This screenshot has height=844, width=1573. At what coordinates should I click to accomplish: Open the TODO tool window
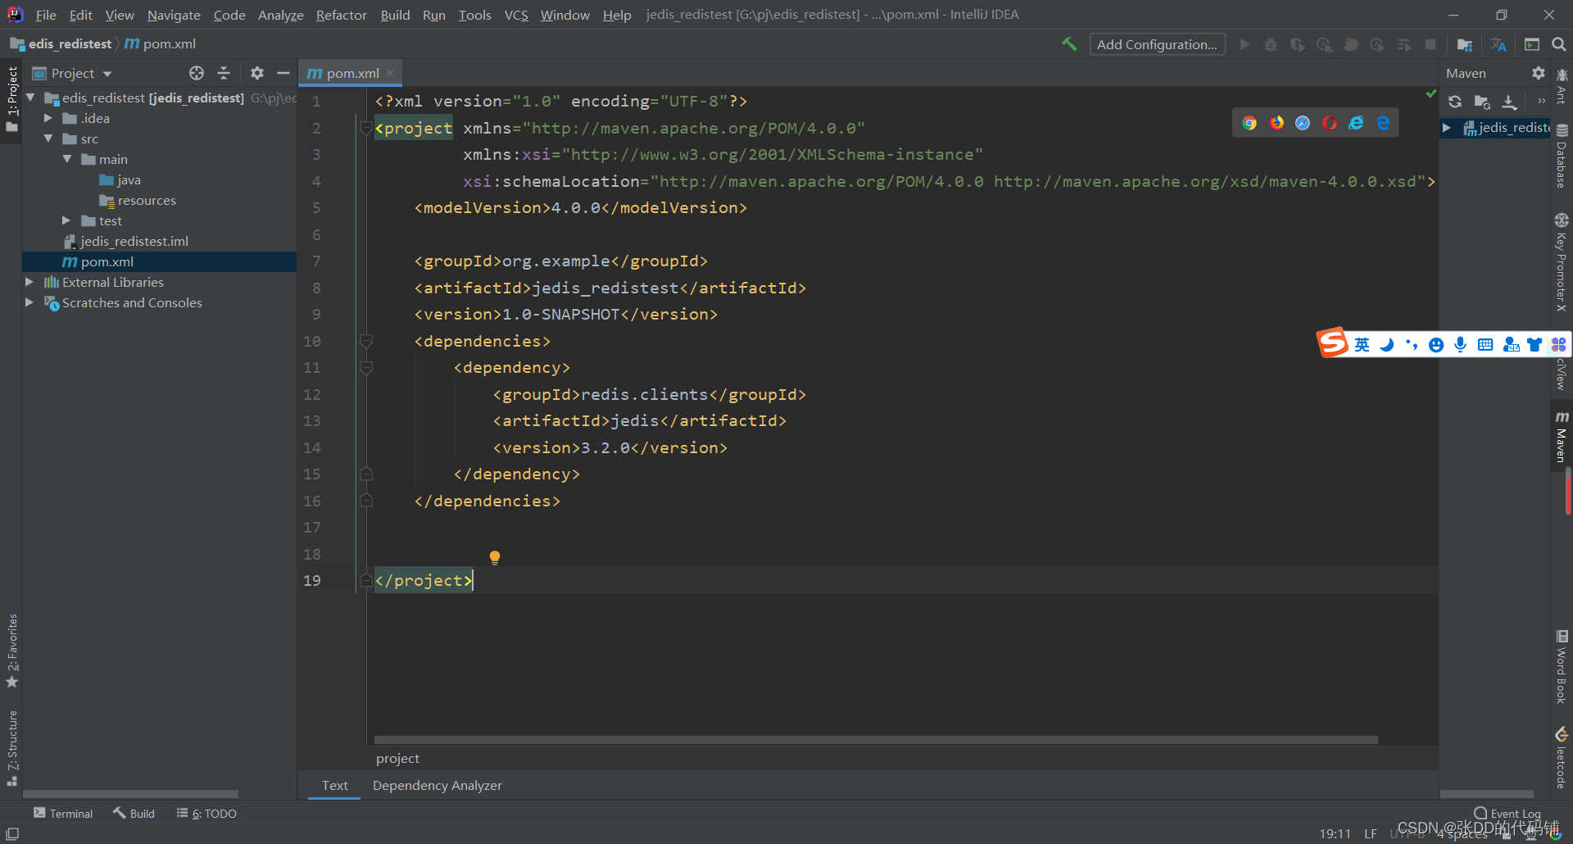[206, 813]
